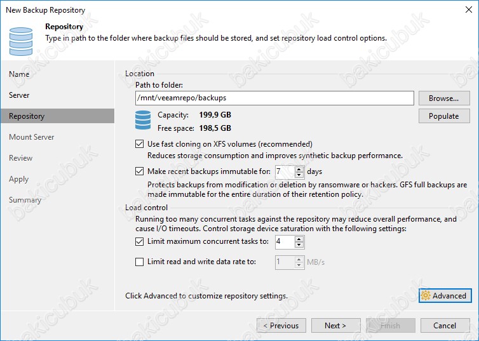This screenshot has width=479, height=341.
Task: Cancel the New Backup Repository wizard
Action: click(x=445, y=325)
